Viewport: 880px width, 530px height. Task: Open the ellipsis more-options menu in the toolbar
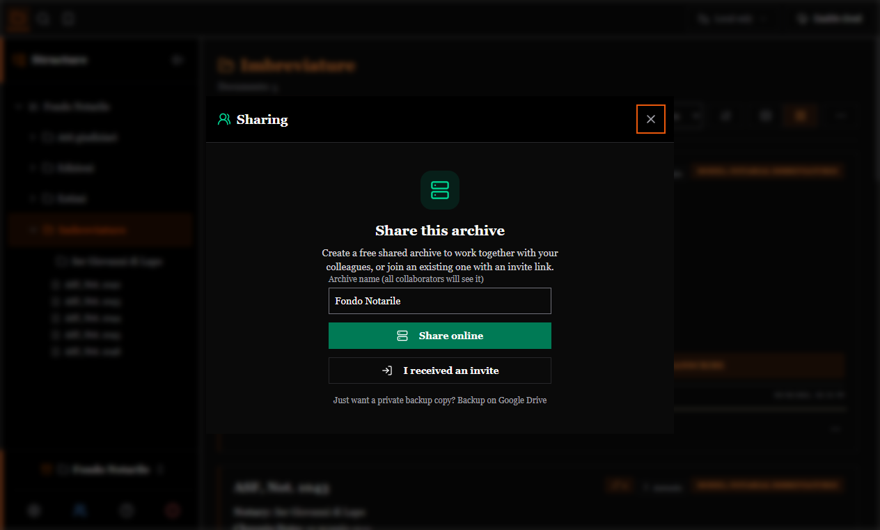coord(841,116)
